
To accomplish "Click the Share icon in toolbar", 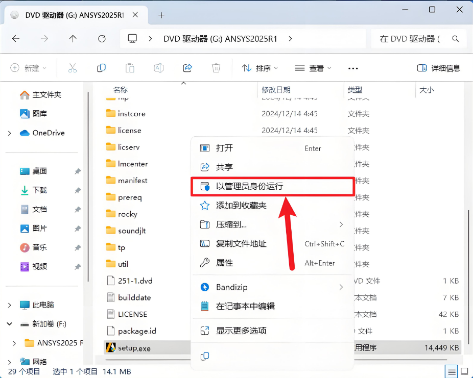I will pos(187,68).
